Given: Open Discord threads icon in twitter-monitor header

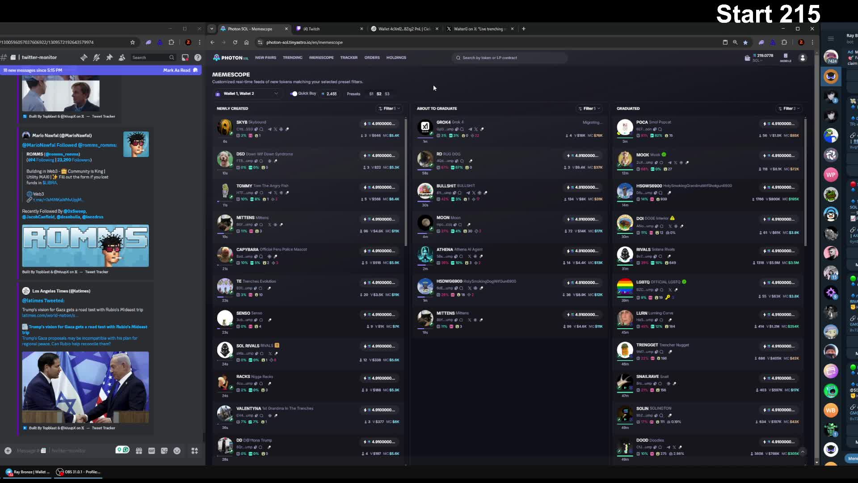Looking at the screenshot, I should 84,57.
